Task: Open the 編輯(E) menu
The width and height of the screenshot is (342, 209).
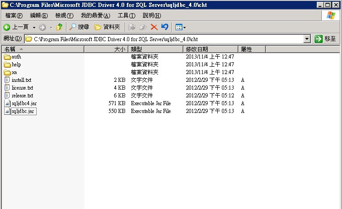Action: pyautogui.click(x=39, y=16)
